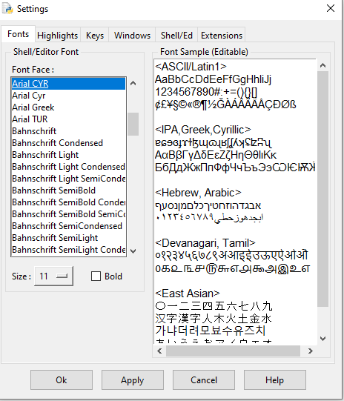Select the Bahnschrift Light Condensed font

tap(68, 167)
